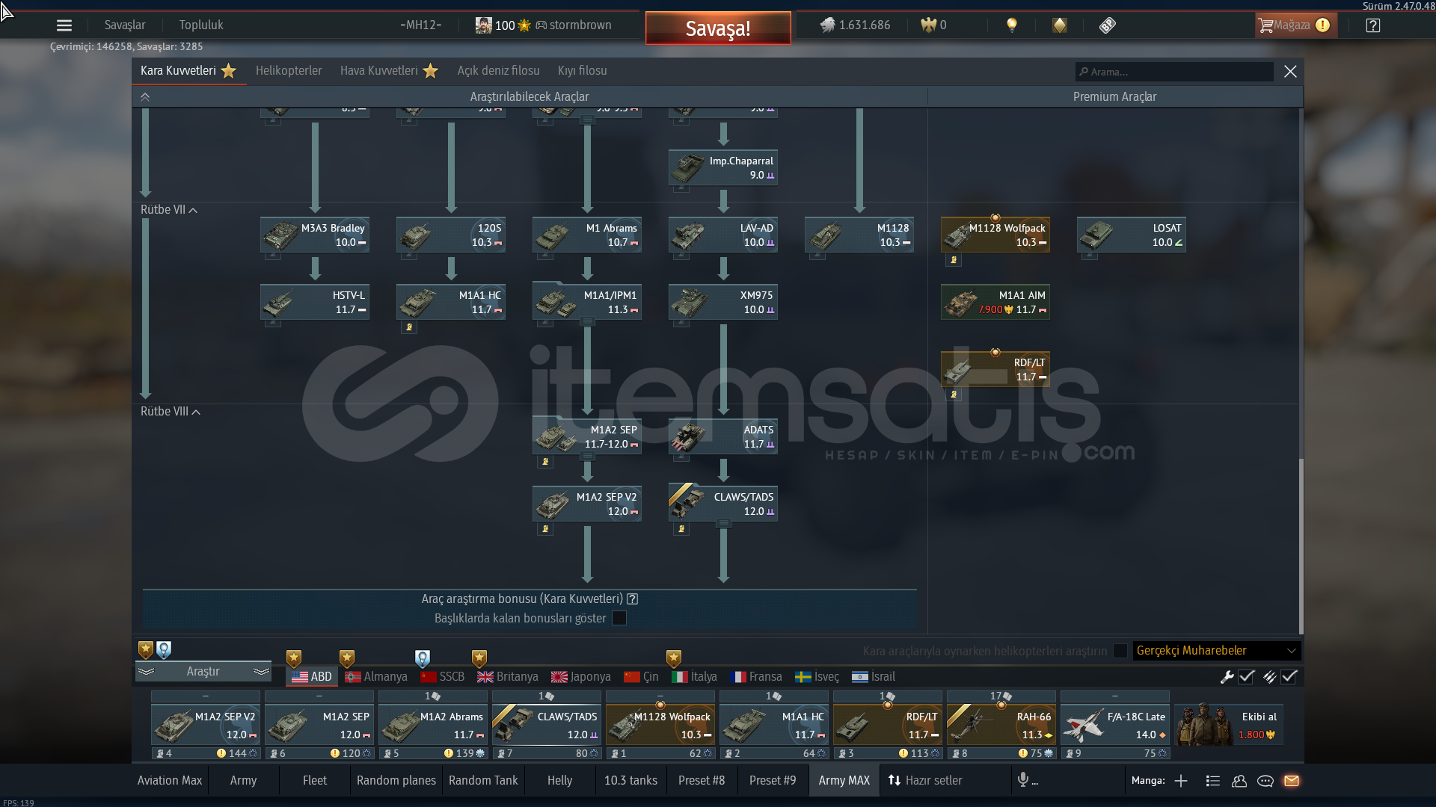Click the Golden Eagles currency icon
The height and width of the screenshot is (807, 1436).
coord(928,25)
